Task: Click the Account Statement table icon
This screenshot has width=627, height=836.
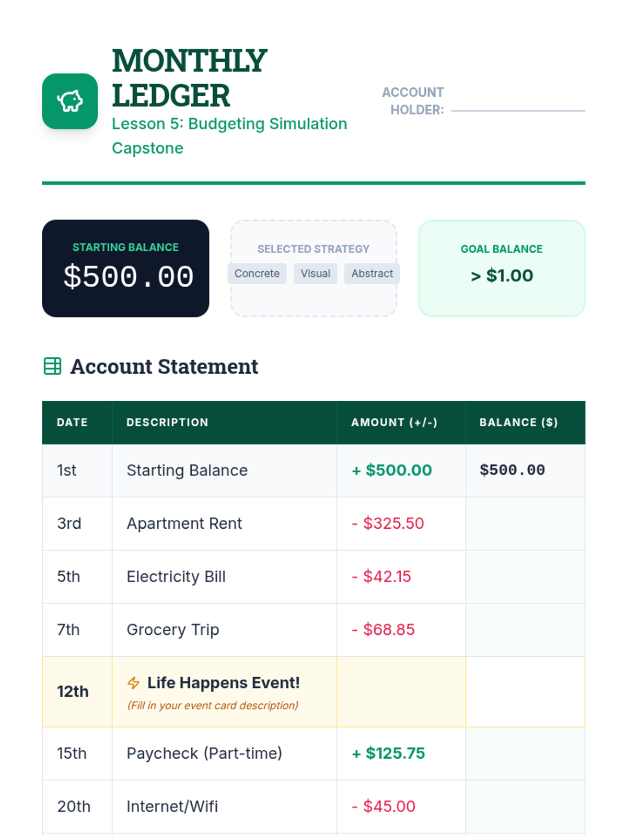Action: click(52, 366)
